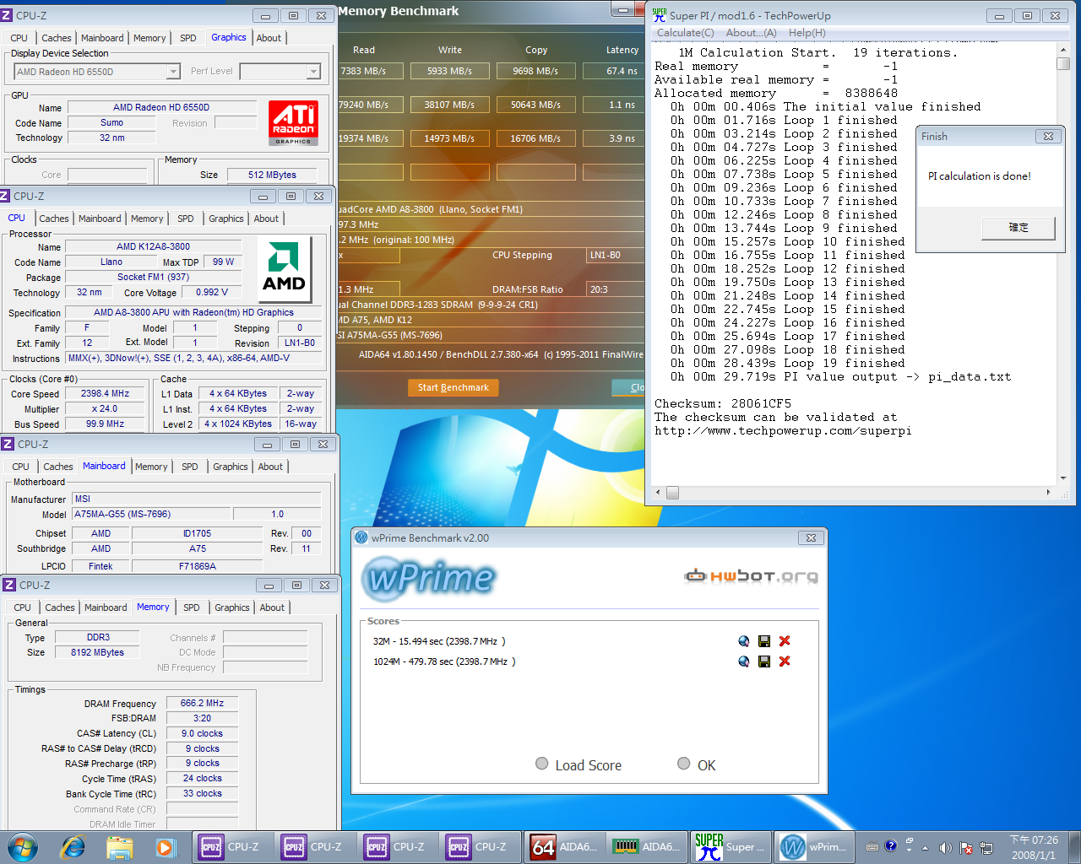
Task: Click the ATI Radeon Graphics logo
Action: point(293,122)
